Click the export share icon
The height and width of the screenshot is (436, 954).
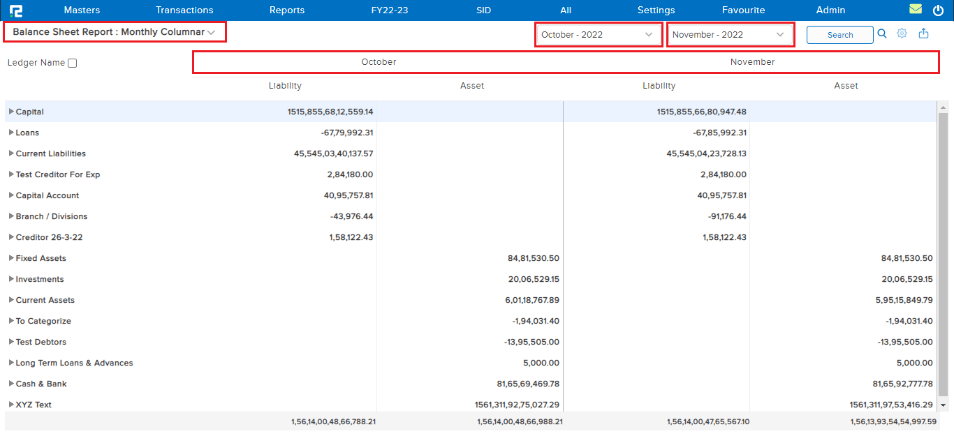click(x=923, y=33)
